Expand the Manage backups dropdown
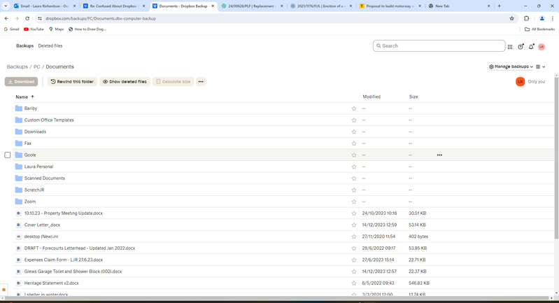Screen dimensions: 559x303 coord(510,66)
